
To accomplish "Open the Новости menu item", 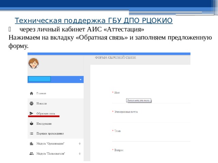I will pos(42,103).
